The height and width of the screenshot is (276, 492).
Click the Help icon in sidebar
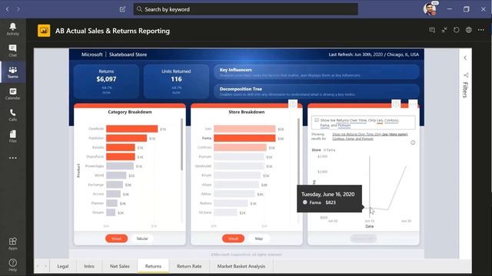click(x=12, y=264)
